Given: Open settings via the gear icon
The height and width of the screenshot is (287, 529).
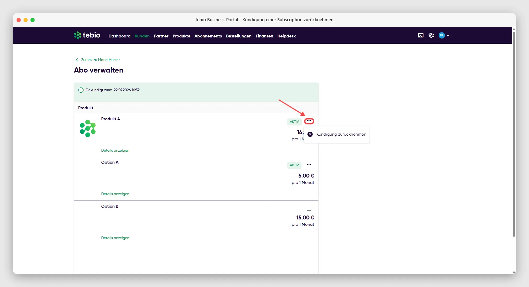Looking at the screenshot, I should 431,35.
